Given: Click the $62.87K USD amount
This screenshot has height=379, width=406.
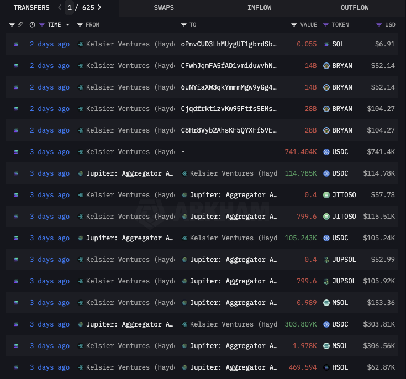Looking at the screenshot, I should point(381,367).
